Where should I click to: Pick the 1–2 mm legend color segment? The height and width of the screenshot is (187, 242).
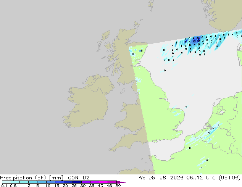(x=24, y=182)
